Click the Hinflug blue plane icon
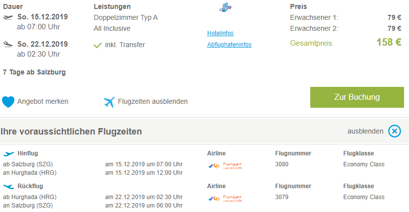 [8, 154]
